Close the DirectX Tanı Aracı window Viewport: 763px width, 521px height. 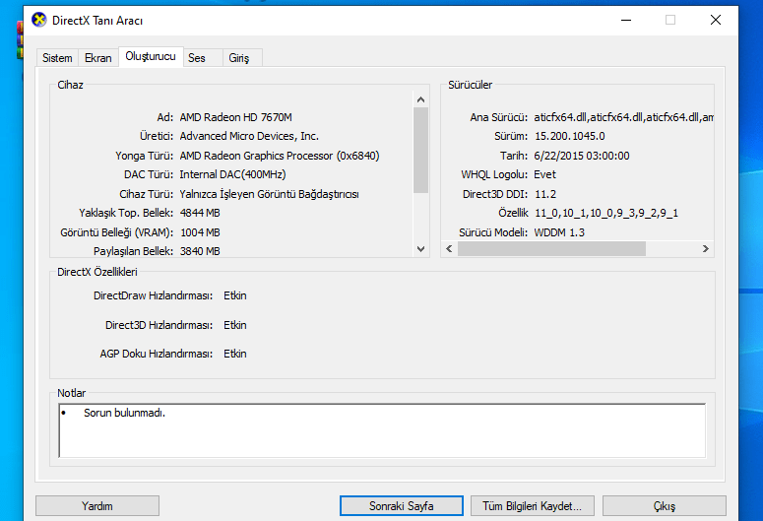716,20
